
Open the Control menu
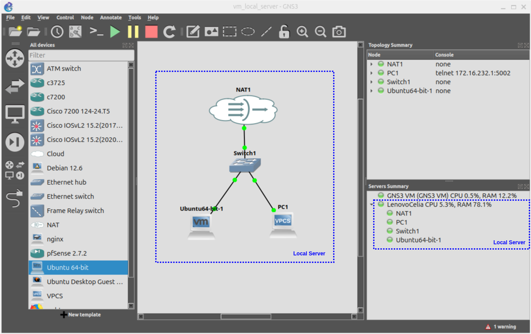[65, 17]
